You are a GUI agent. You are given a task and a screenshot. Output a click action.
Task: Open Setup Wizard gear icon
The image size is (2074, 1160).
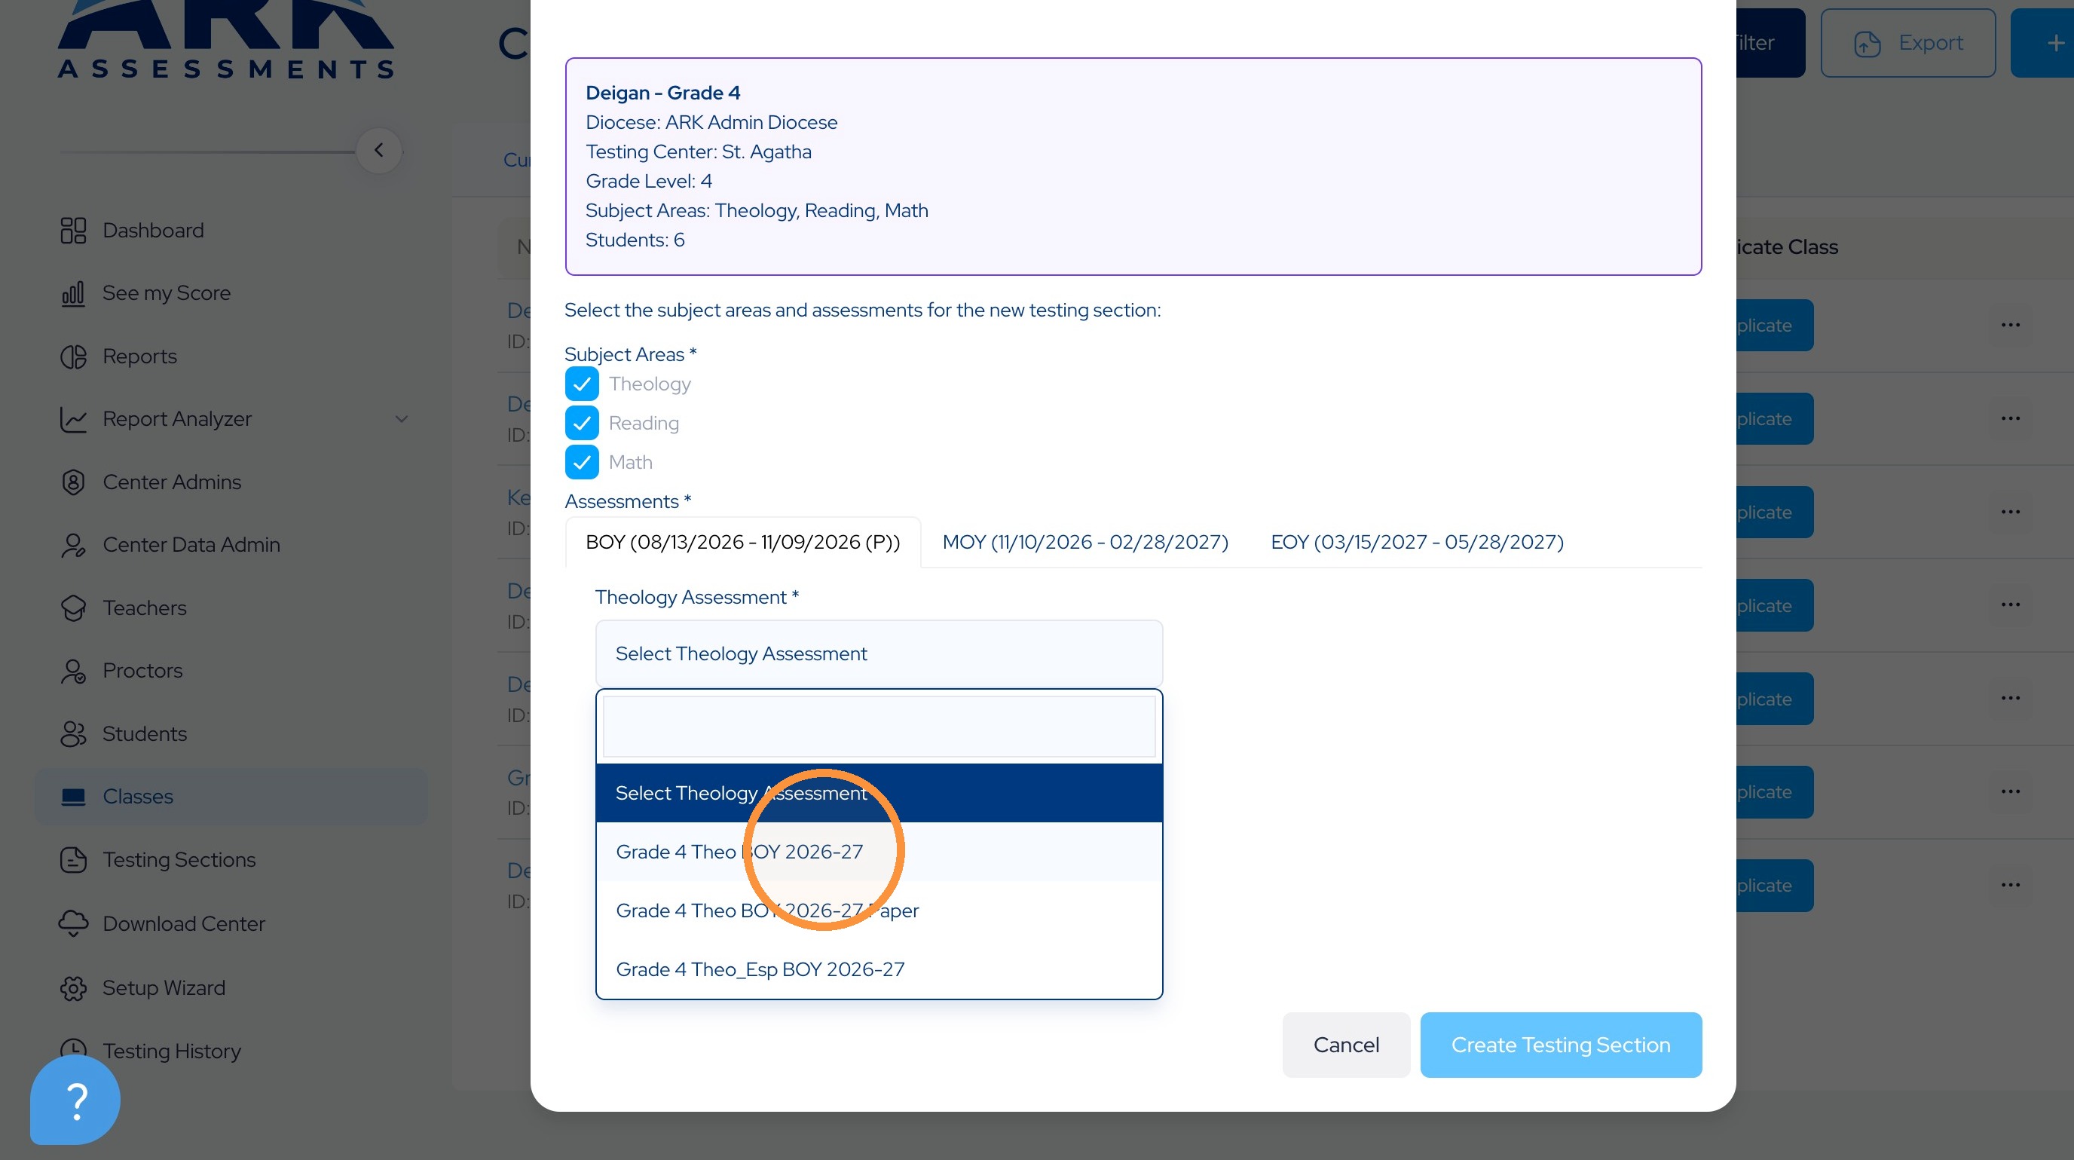[x=72, y=987]
